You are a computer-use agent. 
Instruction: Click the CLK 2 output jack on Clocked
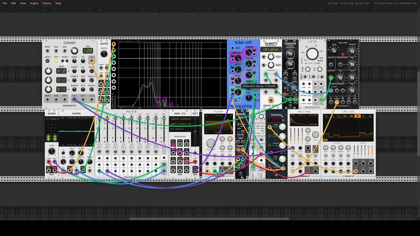[83, 99]
